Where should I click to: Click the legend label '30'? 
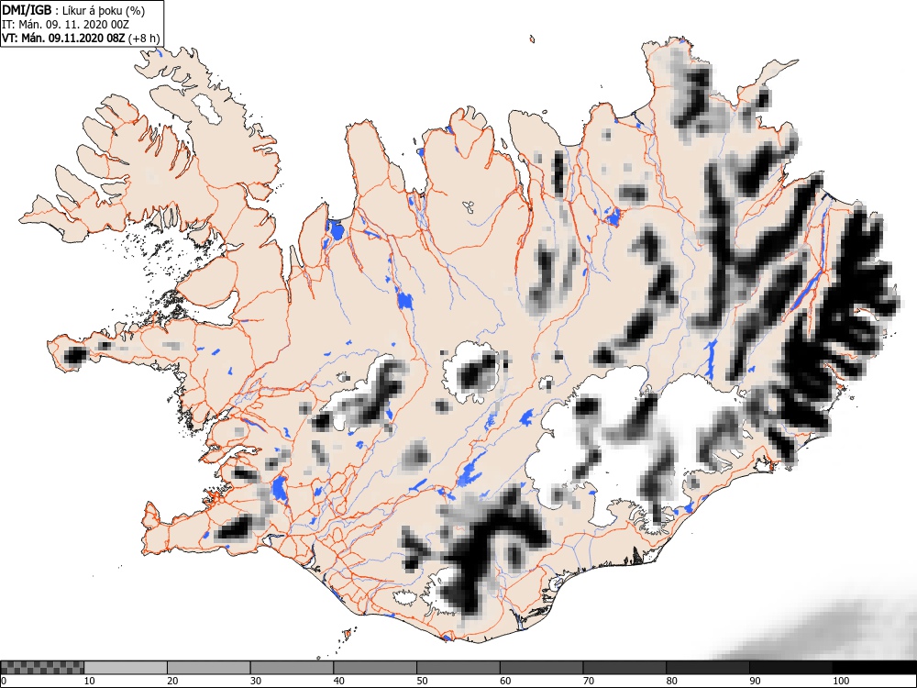[x=256, y=681]
